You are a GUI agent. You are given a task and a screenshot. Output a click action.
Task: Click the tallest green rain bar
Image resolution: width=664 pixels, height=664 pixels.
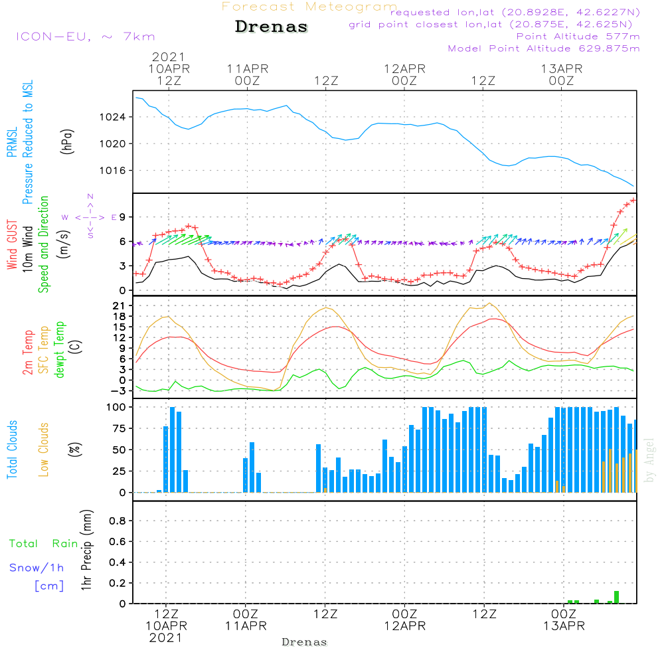[617, 597]
